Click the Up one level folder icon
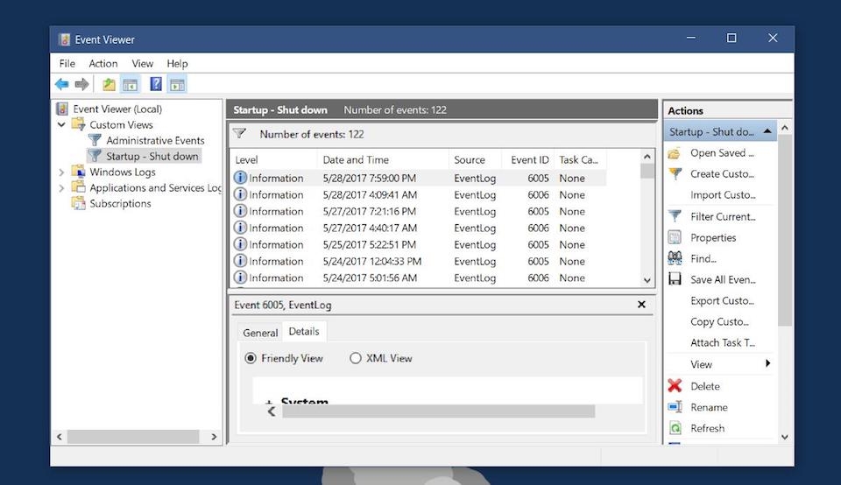 pos(109,84)
